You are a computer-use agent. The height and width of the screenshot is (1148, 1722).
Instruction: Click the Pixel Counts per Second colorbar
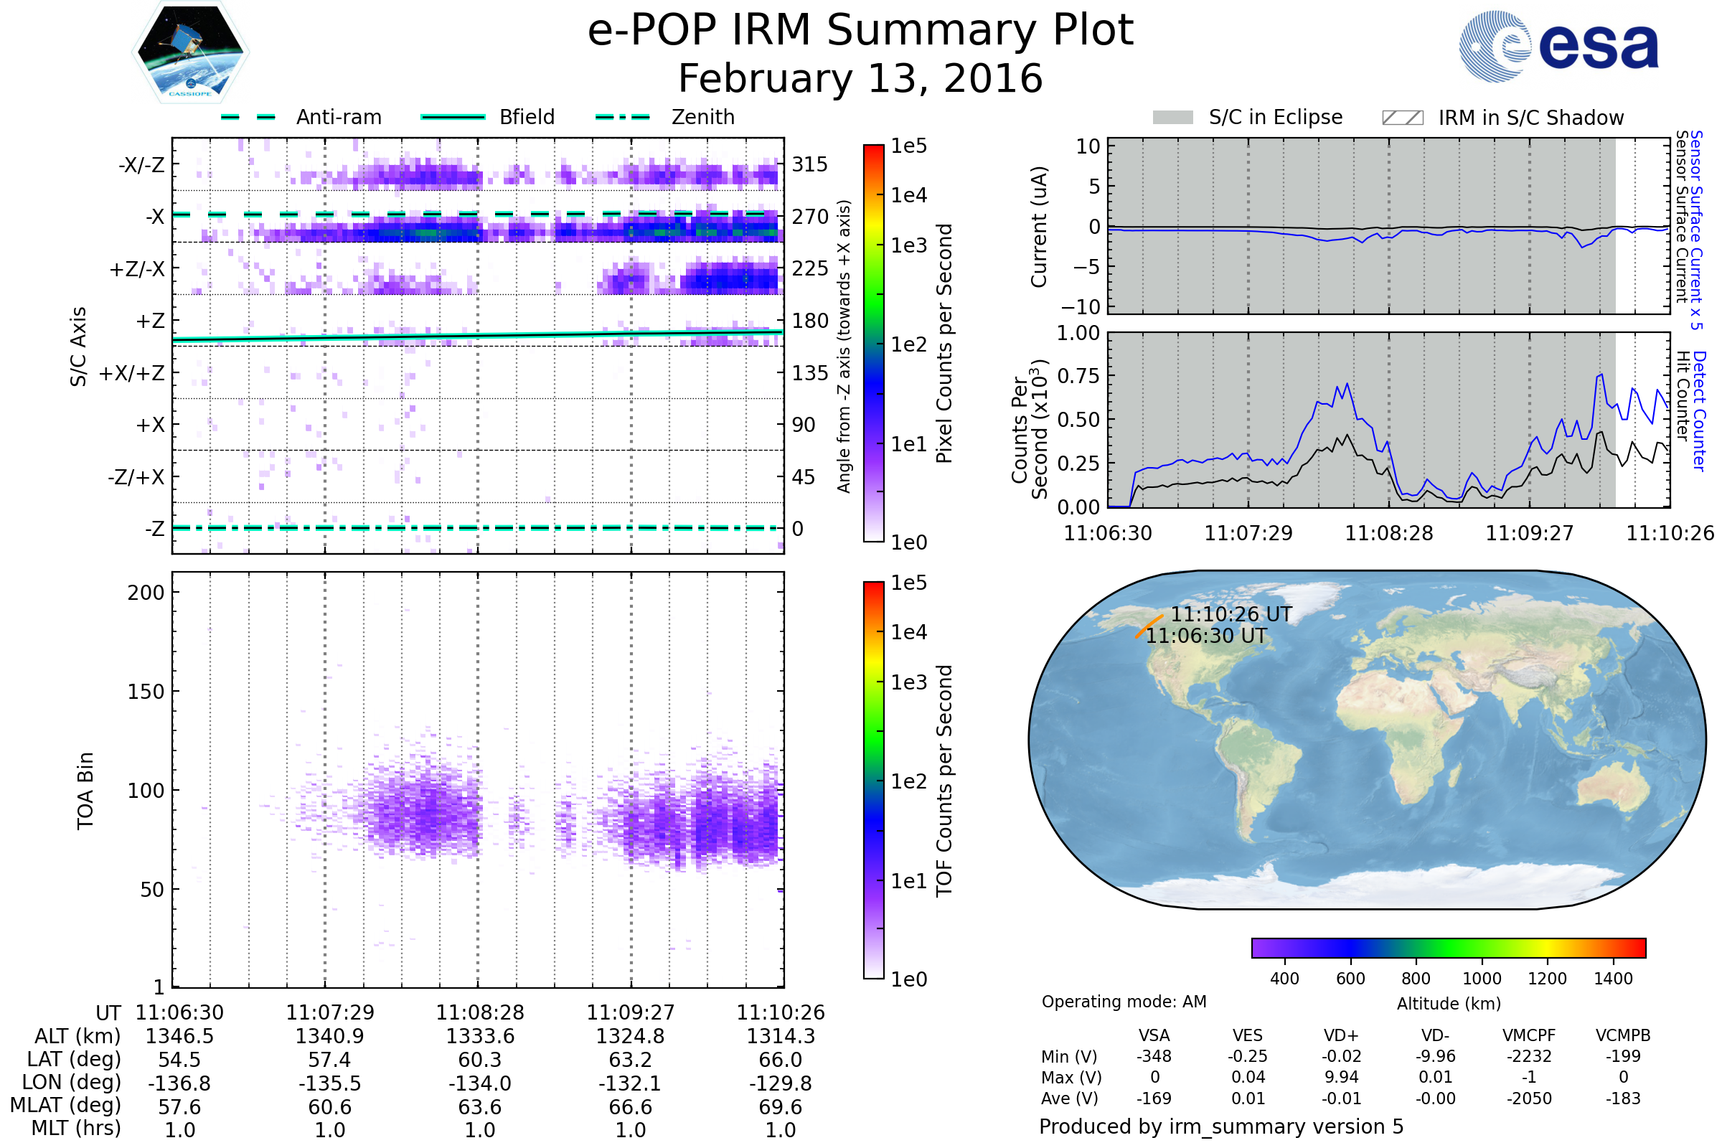click(x=873, y=343)
